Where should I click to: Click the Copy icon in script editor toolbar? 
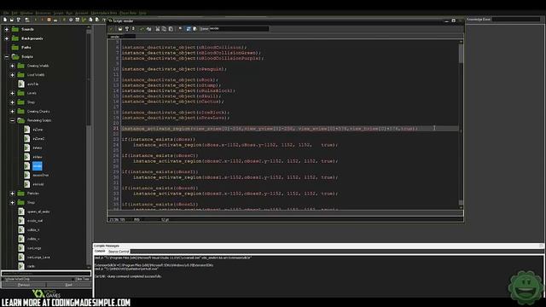(x=164, y=29)
